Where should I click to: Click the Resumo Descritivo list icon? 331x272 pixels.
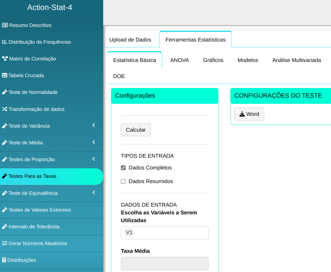click(x=5, y=25)
